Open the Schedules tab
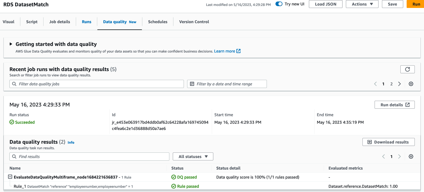This screenshot has height=192, width=424. click(158, 22)
